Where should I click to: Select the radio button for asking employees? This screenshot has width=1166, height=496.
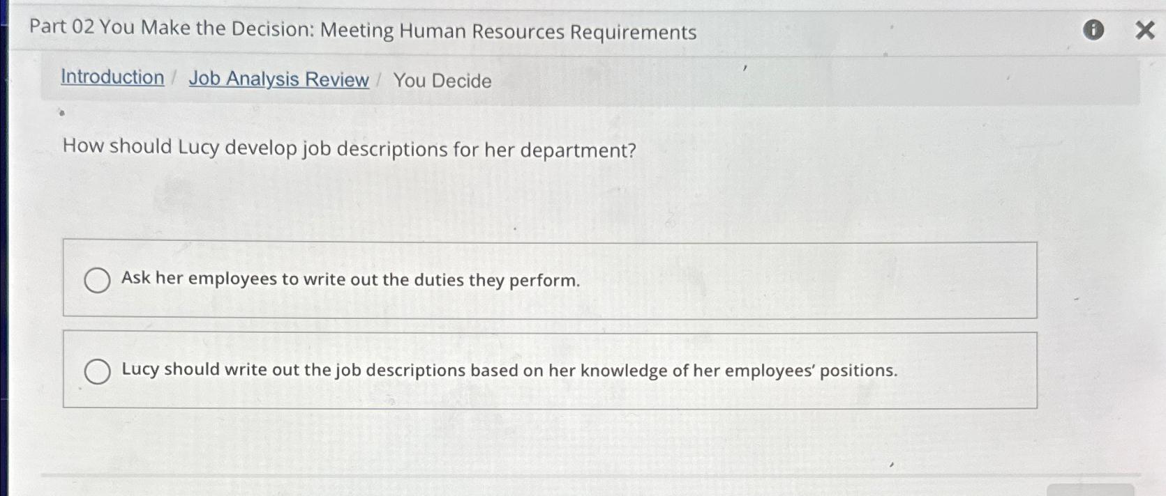pyautogui.click(x=98, y=281)
